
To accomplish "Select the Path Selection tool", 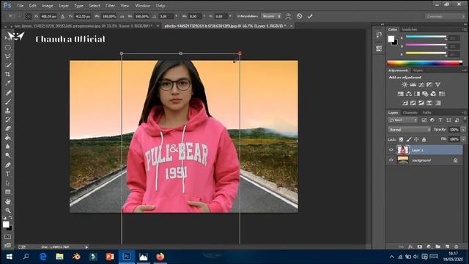I will (8, 183).
